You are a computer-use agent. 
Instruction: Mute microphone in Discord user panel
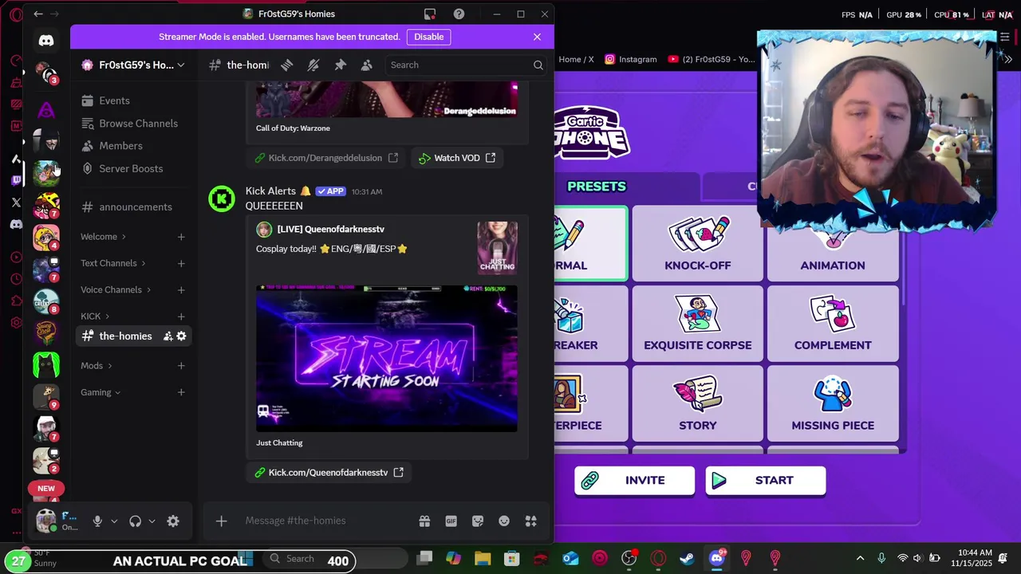pos(97,521)
